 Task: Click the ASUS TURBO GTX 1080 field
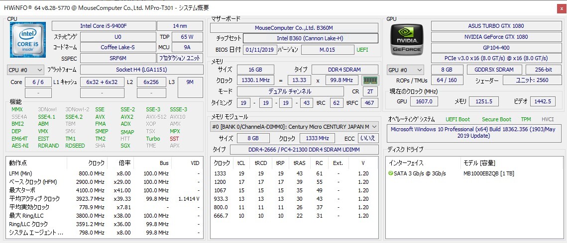coord(495,26)
